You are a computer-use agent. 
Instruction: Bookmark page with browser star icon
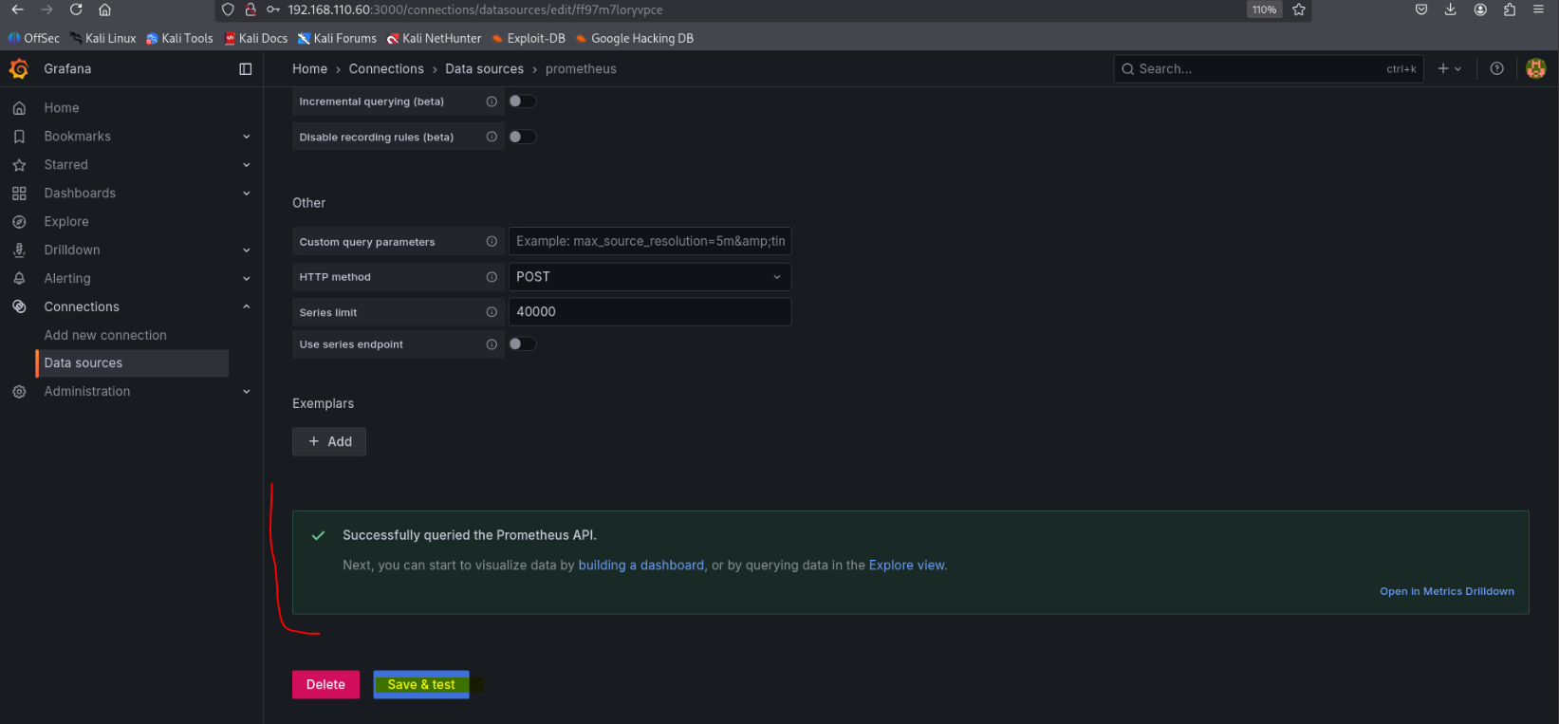tap(1299, 9)
